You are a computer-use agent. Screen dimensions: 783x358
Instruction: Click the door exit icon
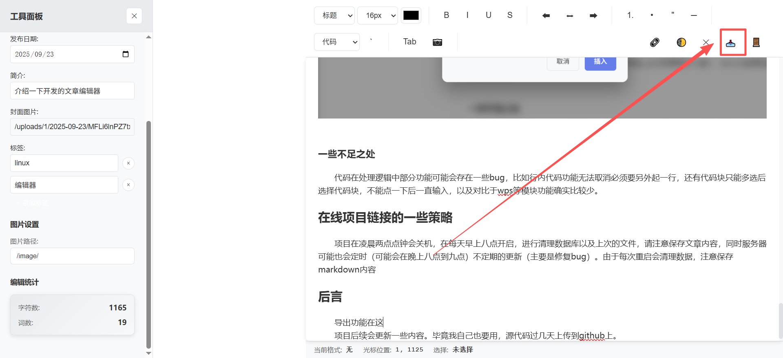pos(756,42)
